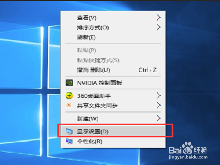Click the 显示设置 monitor icon
Image resolution: width=220 pixels, height=165 pixels.
coord(69,132)
